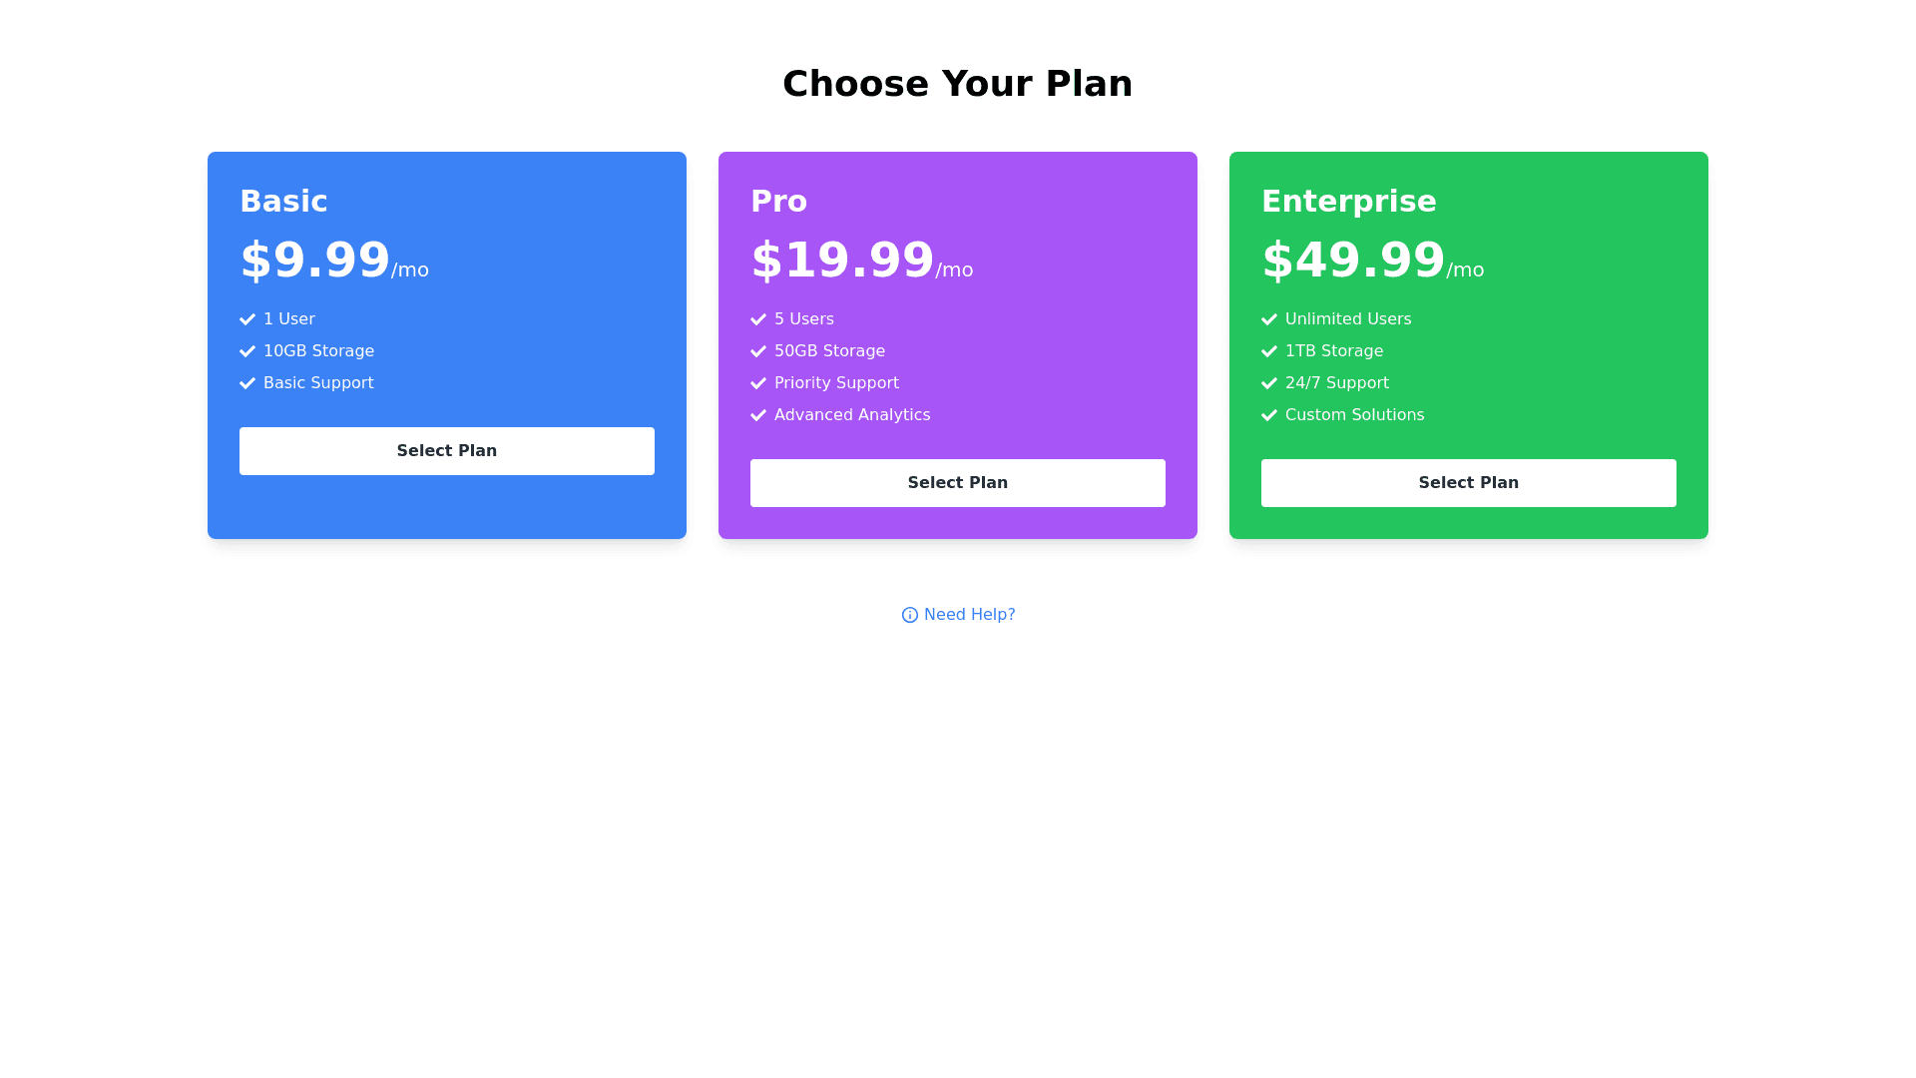Click checkmark icon next to Advanced Analytics
Screen dimensions: 1916x1078
coord(758,415)
